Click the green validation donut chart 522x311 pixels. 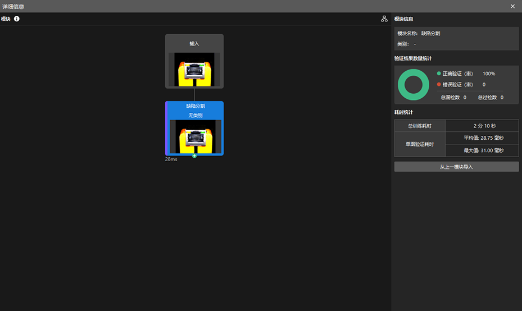[x=414, y=85]
